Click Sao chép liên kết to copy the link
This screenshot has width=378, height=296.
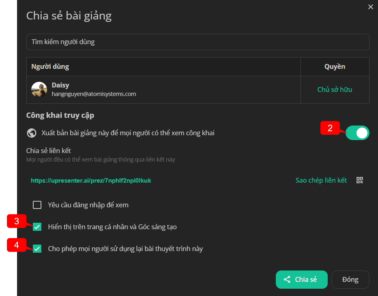click(x=321, y=180)
